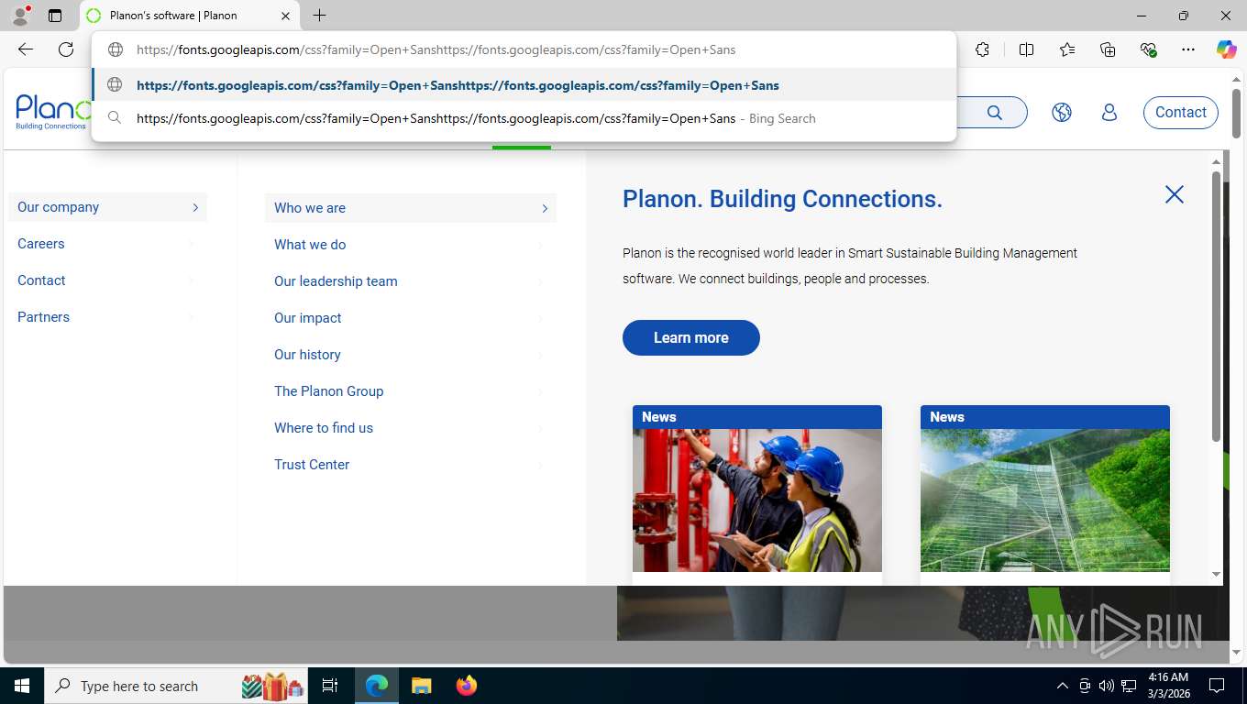Open Task View on the taskbar

(x=330, y=686)
